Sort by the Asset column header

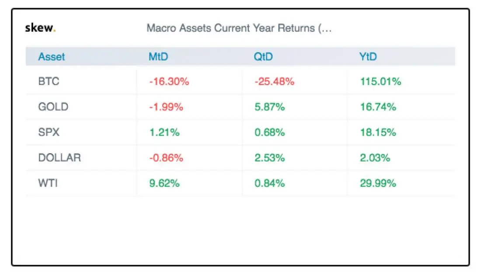(52, 57)
